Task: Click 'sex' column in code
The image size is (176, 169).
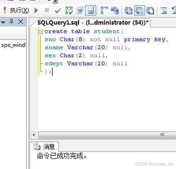Action: click(50, 56)
